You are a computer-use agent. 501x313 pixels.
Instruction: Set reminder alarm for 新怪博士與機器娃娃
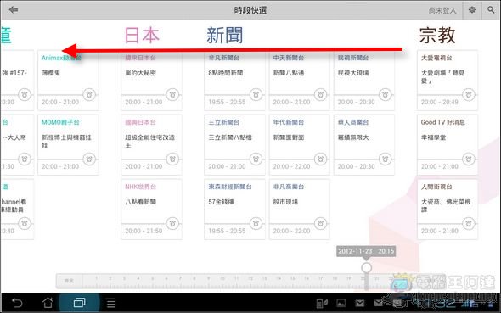tap(89, 159)
